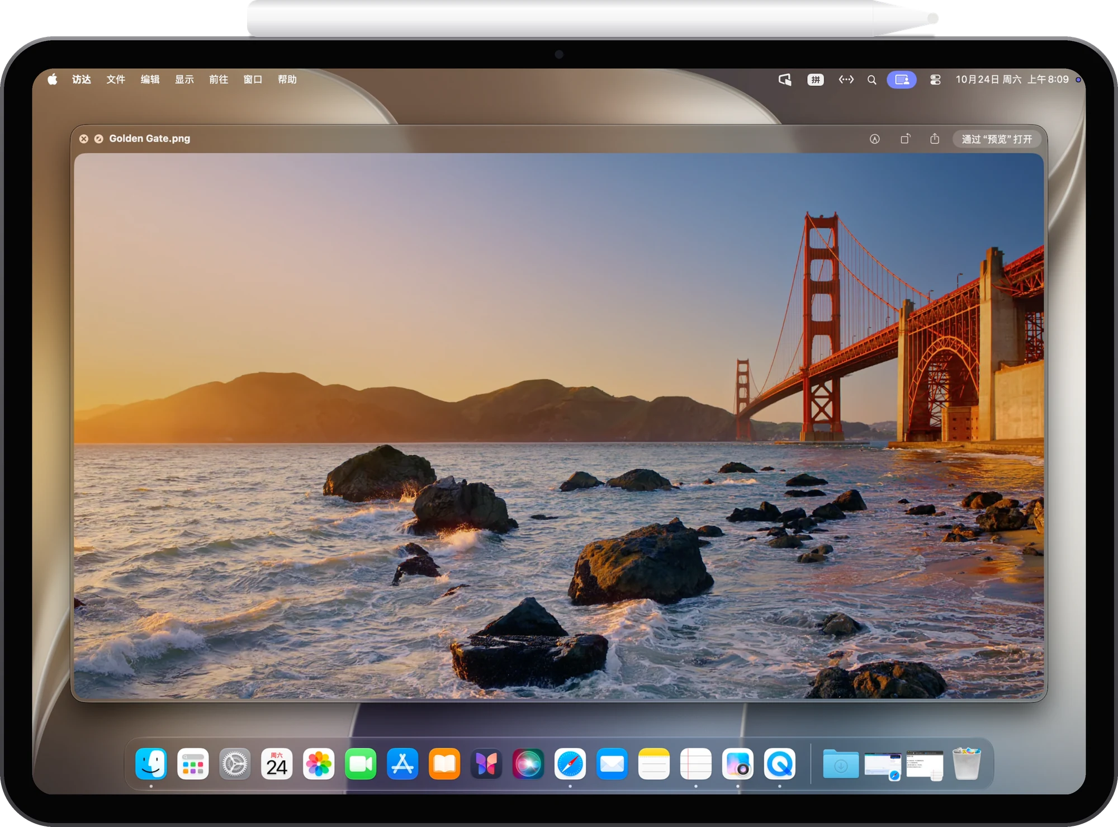
Task: Launch Siri from the Dock
Action: [528, 764]
